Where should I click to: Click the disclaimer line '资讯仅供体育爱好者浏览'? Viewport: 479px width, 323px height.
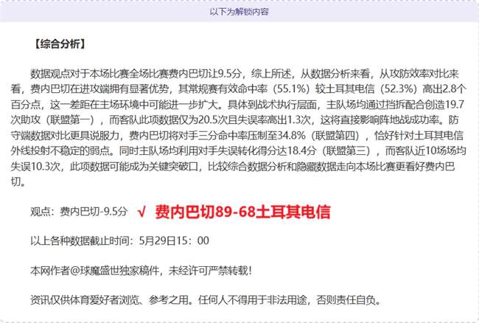click(206, 300)
